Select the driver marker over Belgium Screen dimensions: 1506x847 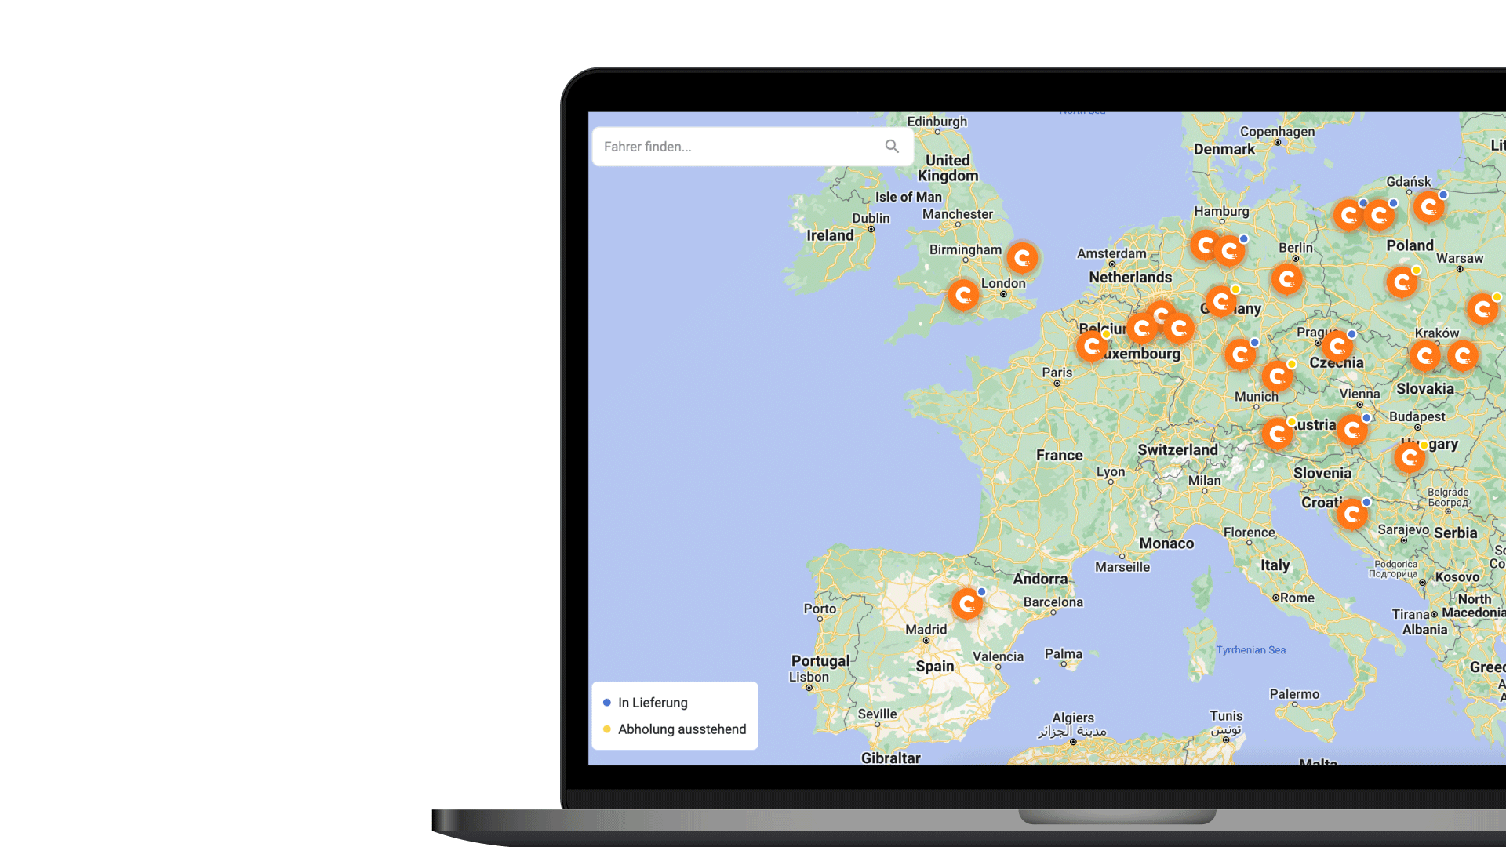[1092, 345]
